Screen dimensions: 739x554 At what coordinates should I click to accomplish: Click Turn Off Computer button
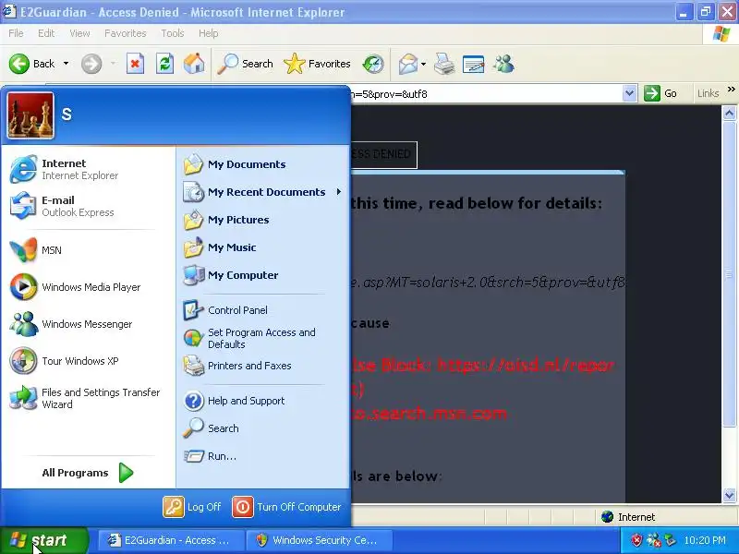click(x=286, y=507)
